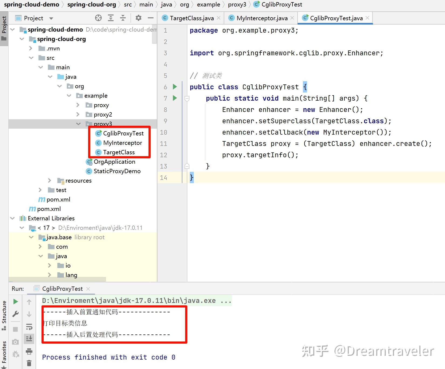The width and height of the screenshot is (445, 369).
Task: Enable Scroll to End in console
Action: pos(29,339)
